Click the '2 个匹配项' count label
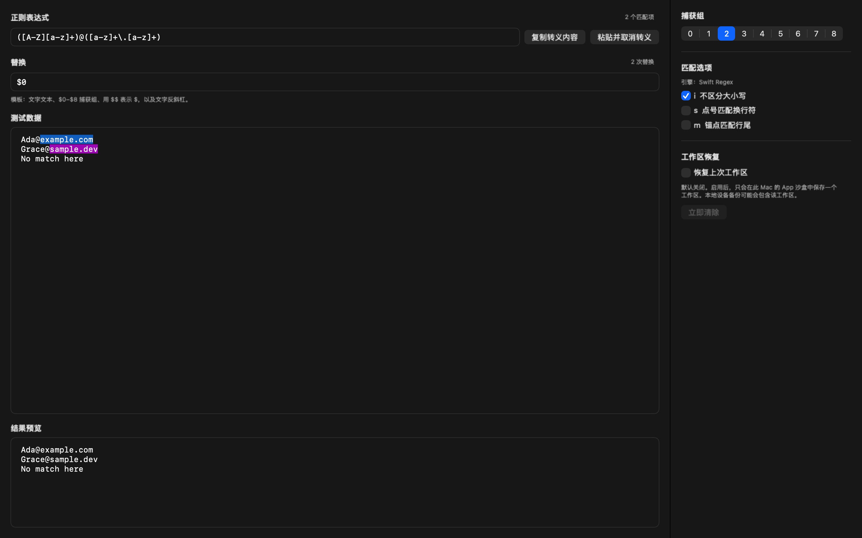Screen dimensions: 862x538 (639, 17)
